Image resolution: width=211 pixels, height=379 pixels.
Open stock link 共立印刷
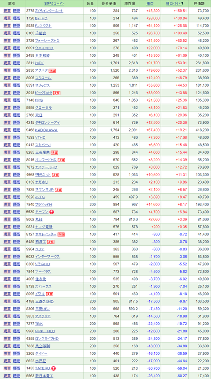[x=43, y=346]
